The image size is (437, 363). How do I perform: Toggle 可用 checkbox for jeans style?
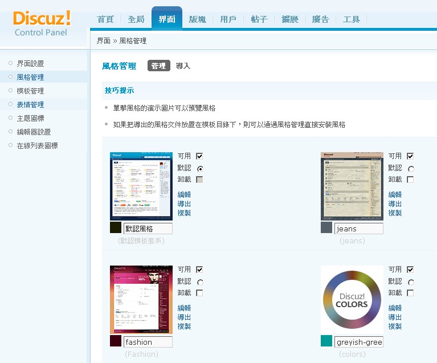(x=410, y=156)
